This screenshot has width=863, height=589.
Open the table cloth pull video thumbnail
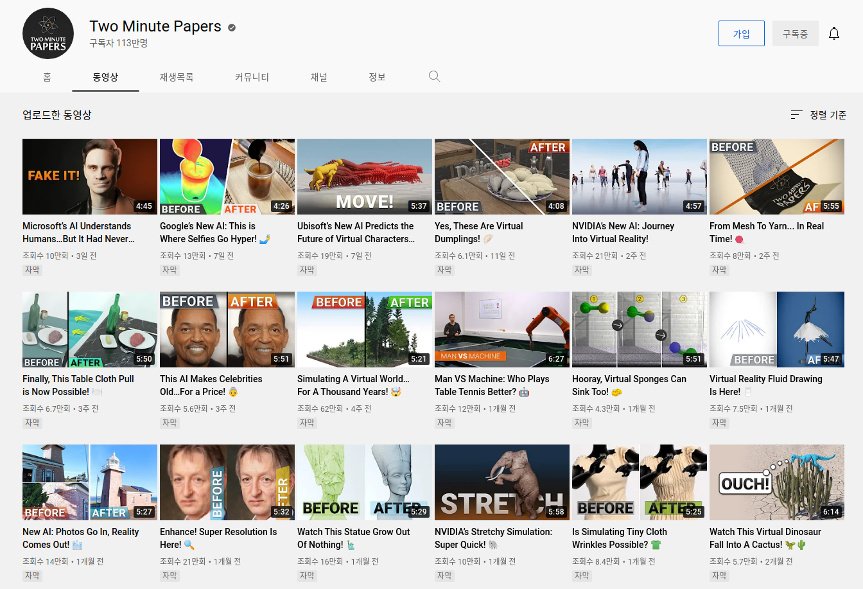point(90,330)
